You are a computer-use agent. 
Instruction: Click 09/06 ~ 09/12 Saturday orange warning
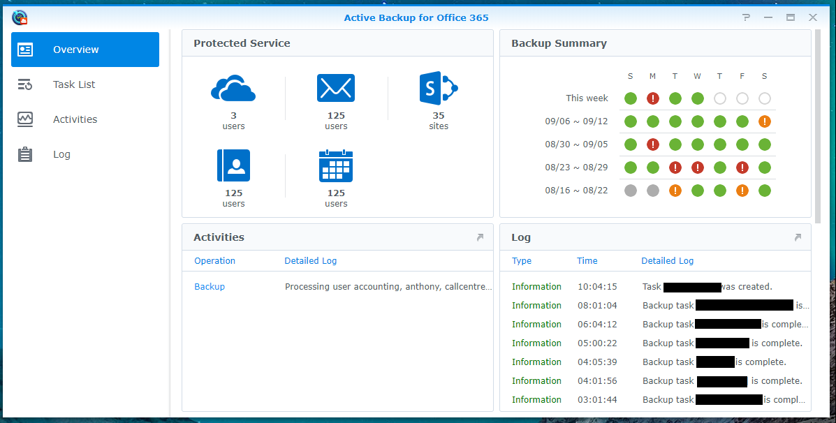(765, 121)
